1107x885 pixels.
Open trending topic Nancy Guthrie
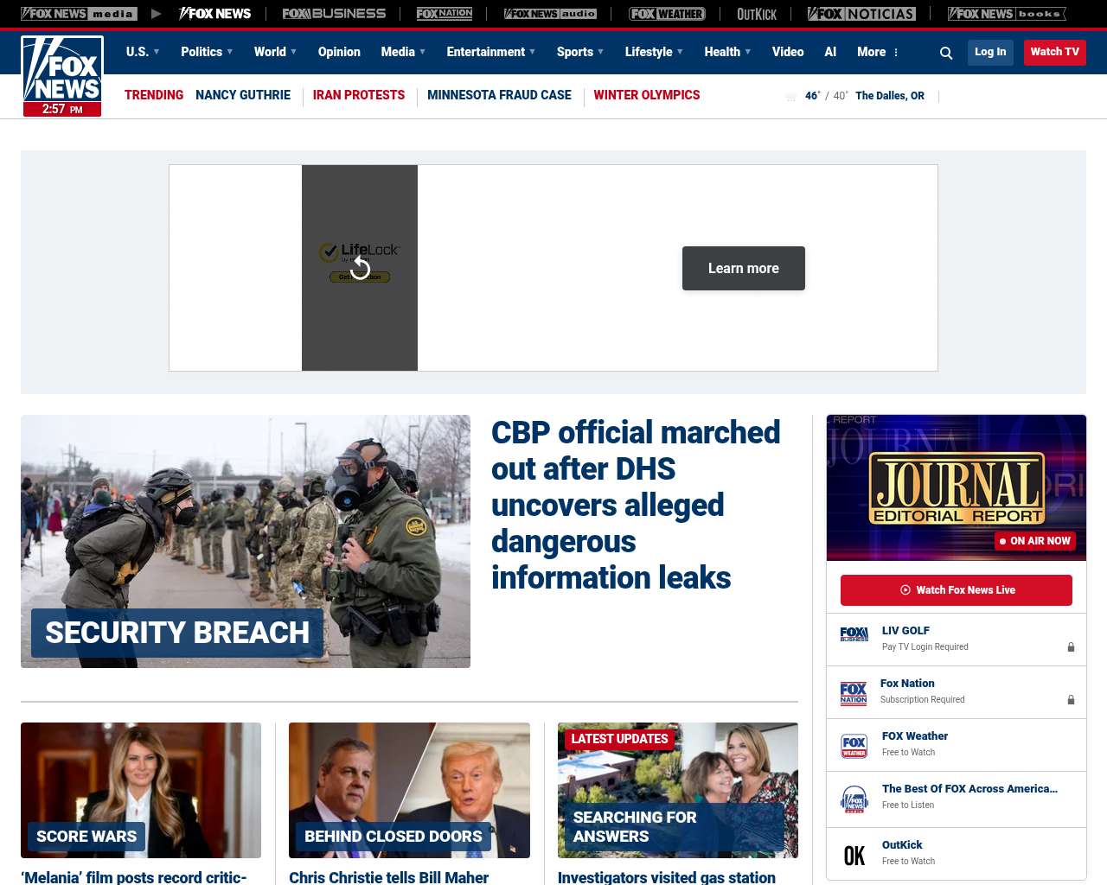point(243,95)
